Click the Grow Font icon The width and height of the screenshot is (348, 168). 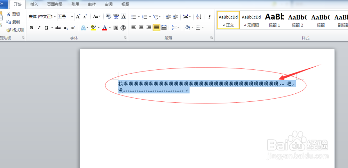coord(78,17)
